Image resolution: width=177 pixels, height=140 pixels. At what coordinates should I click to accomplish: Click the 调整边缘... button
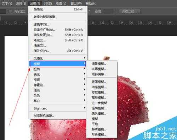pyautogui.click(x=130, y=11)
